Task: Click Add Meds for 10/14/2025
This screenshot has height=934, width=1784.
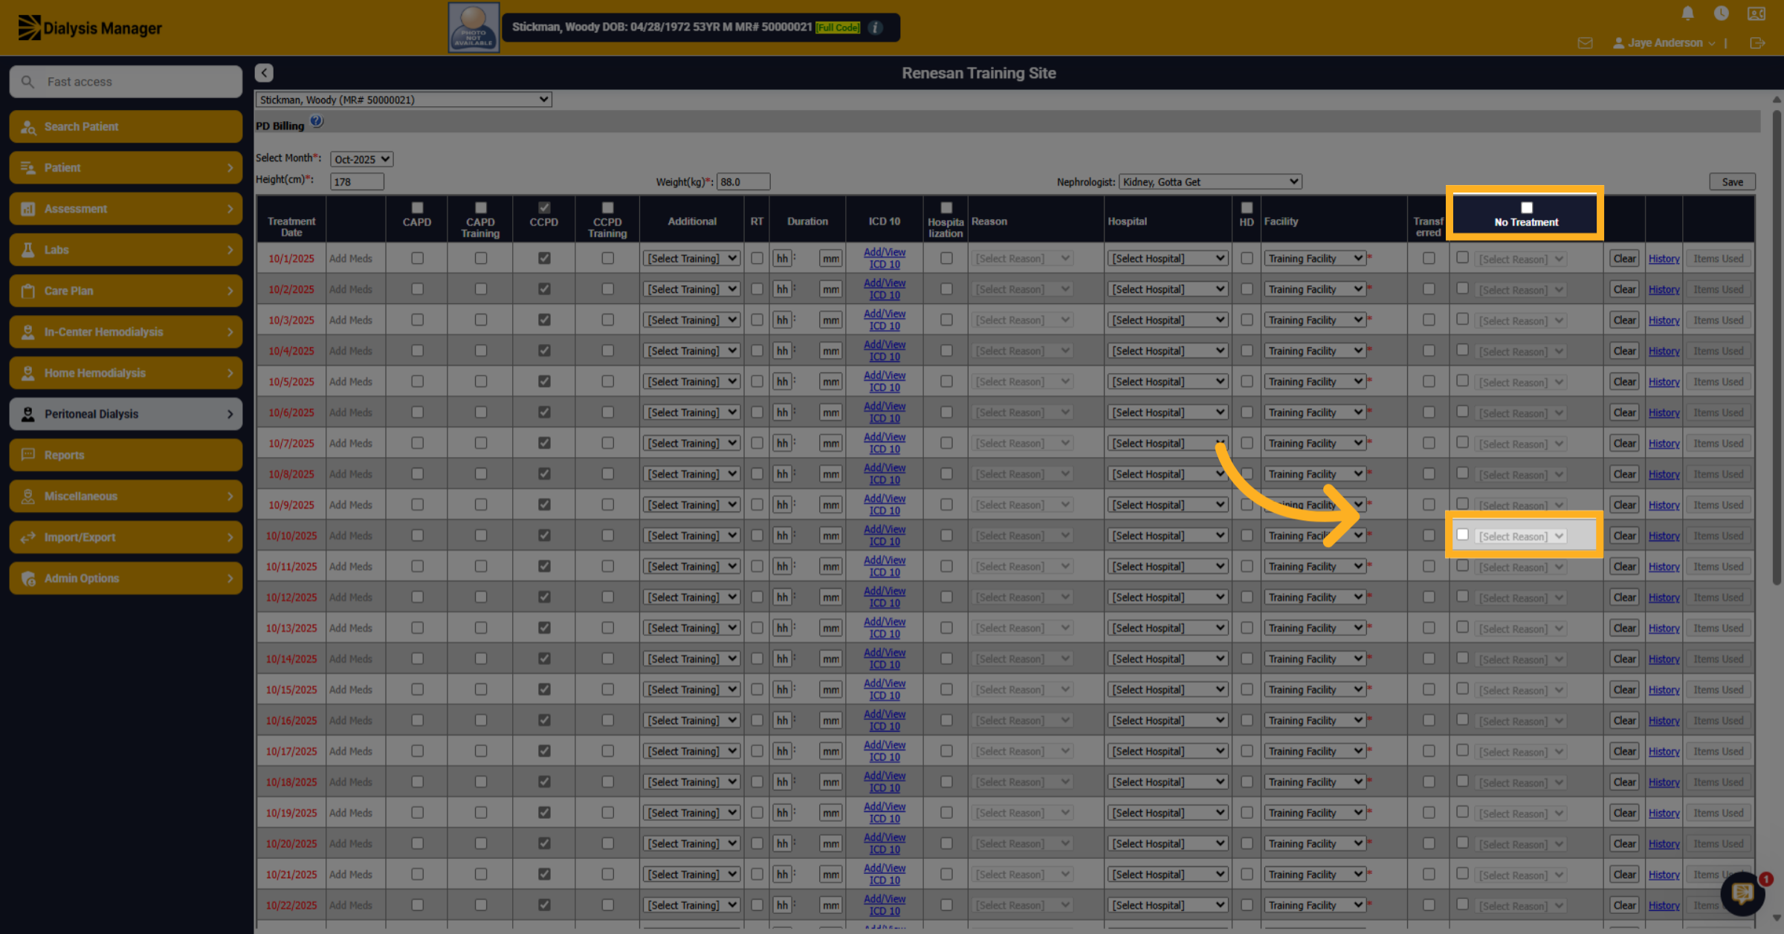Action: pyautogui.click(x=350, y=659)
